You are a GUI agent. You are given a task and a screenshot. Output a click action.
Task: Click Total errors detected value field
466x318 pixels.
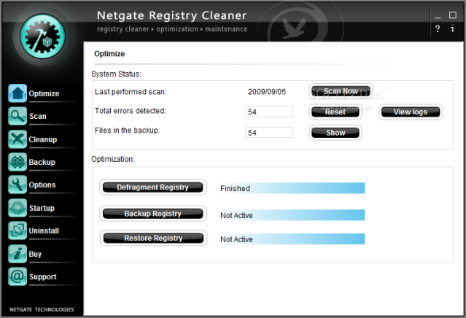point(269,112)
